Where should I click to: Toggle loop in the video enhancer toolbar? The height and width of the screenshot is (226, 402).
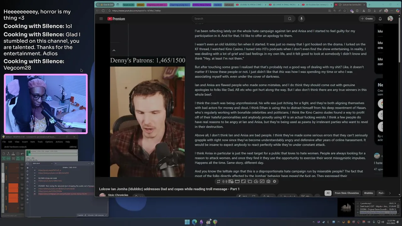pyautogui.click(x=219, y=181)
